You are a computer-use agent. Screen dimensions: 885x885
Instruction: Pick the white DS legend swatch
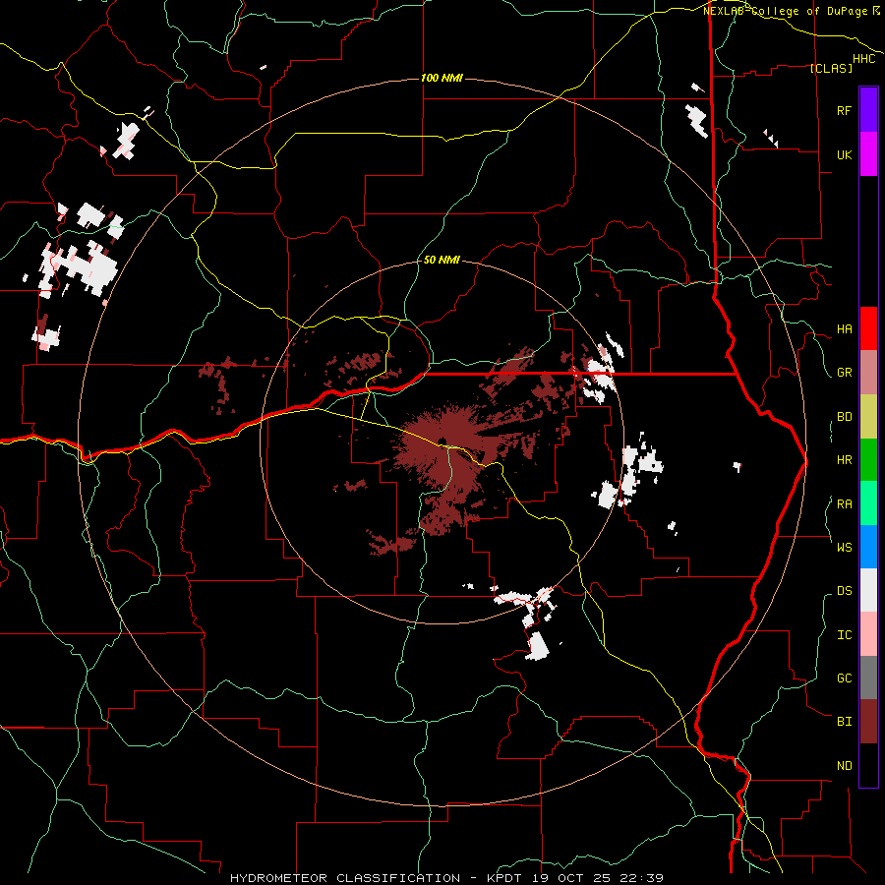(868, 590)
